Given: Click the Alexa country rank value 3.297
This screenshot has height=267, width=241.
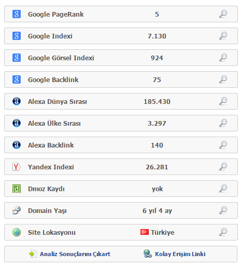Looking at the screenshot, I should [x=157, y=124].
